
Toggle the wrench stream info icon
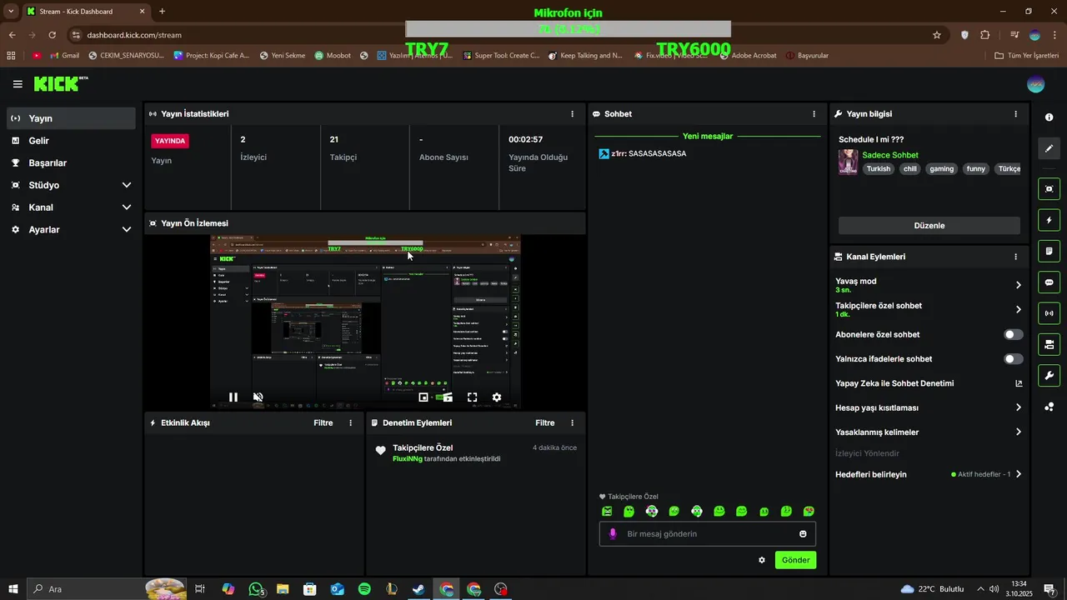point(1049,375)
